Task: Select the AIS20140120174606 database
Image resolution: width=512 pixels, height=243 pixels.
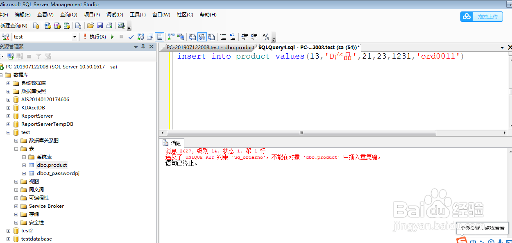Action: click(x=45, y=100)
